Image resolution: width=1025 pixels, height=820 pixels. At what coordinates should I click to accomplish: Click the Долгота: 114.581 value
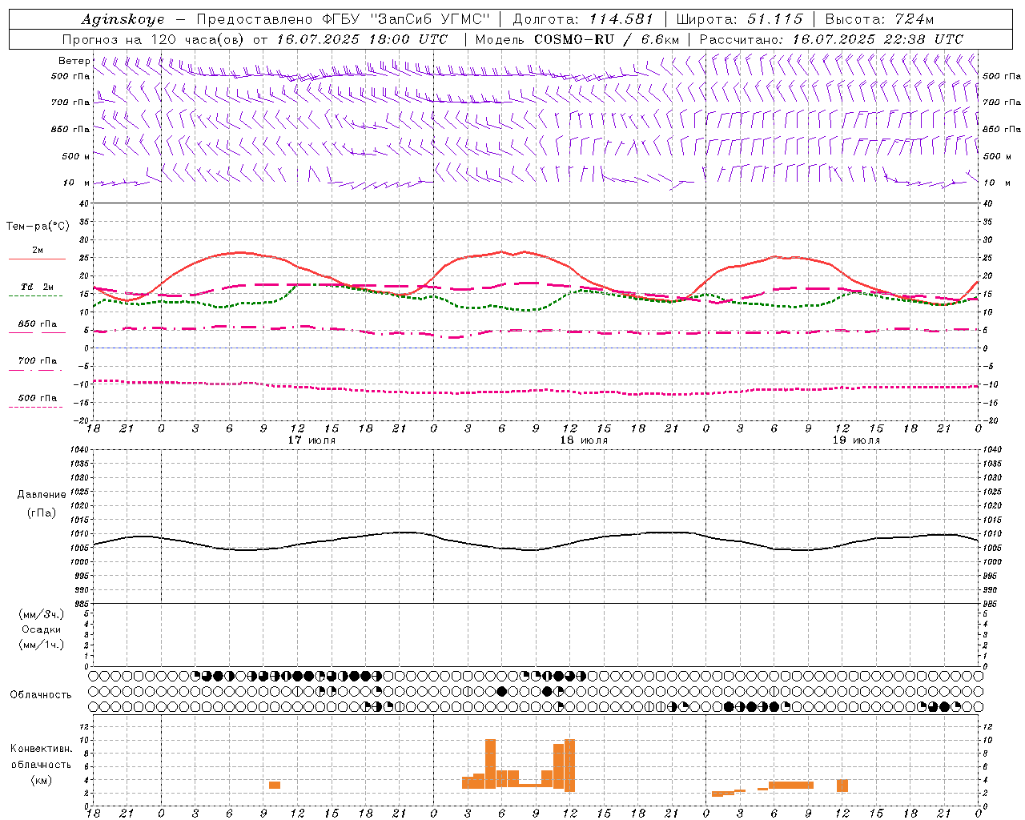point(583,19)
